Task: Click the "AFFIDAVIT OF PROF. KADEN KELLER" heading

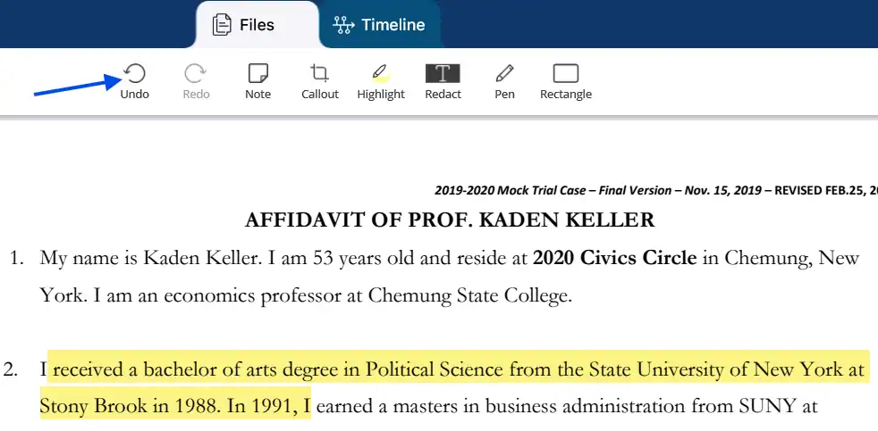Action: 450,220
